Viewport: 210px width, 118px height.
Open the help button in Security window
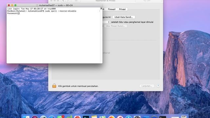158,86
